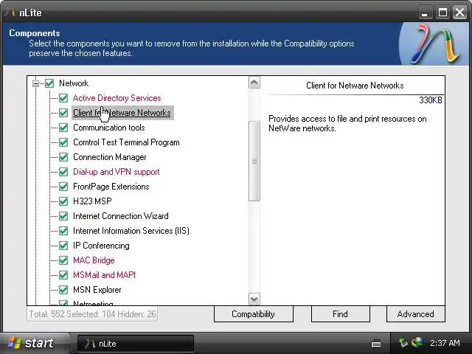
Task: Select Connection Manager item
Action: click(x=110, y=157)
